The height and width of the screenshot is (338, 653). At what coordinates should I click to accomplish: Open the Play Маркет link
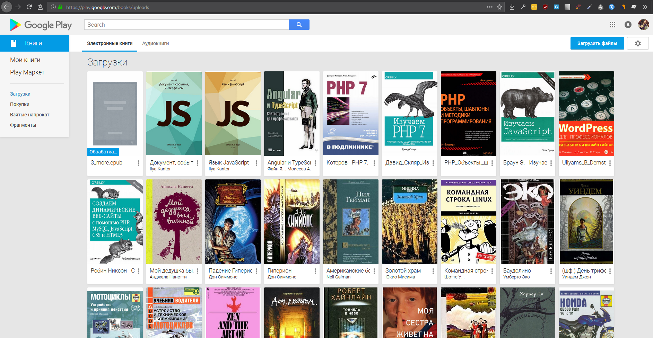[27, 72]
